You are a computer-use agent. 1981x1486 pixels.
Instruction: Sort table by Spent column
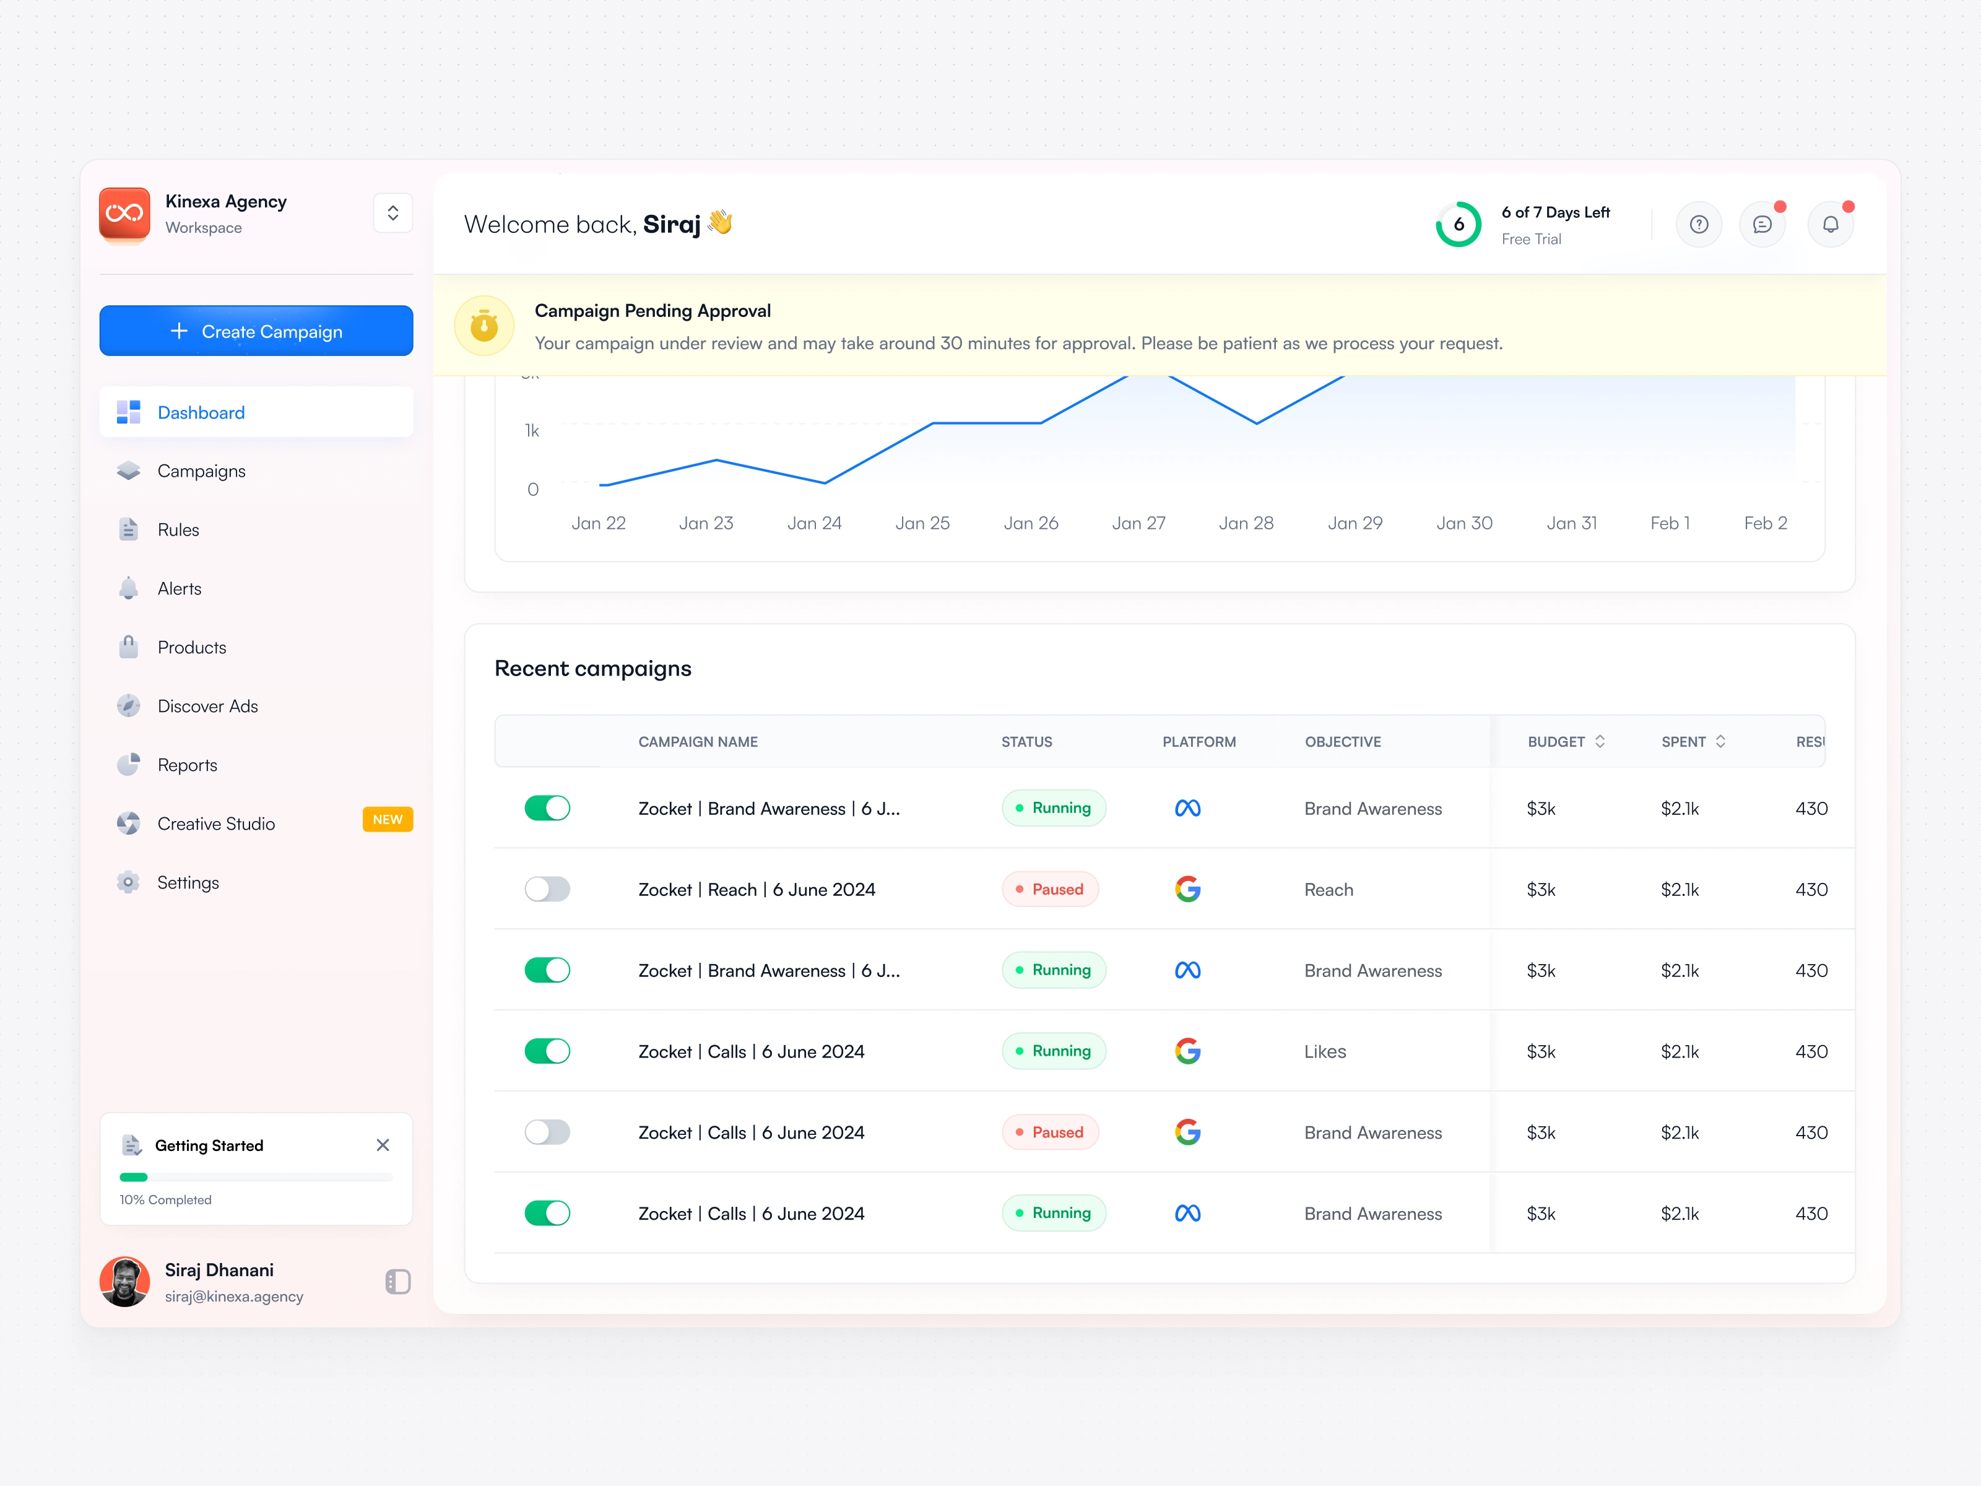click(1720, 741)
